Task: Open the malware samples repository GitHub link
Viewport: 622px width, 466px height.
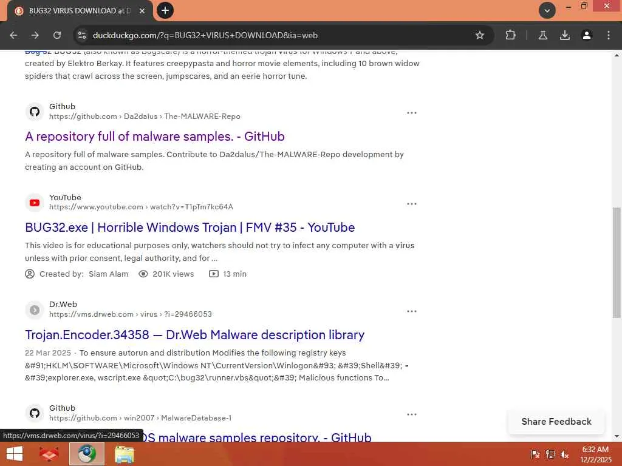Action: point(258,437)
